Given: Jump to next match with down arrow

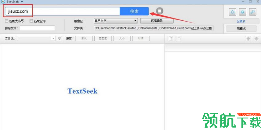Looking at the screenshot, I should (256, 39).
